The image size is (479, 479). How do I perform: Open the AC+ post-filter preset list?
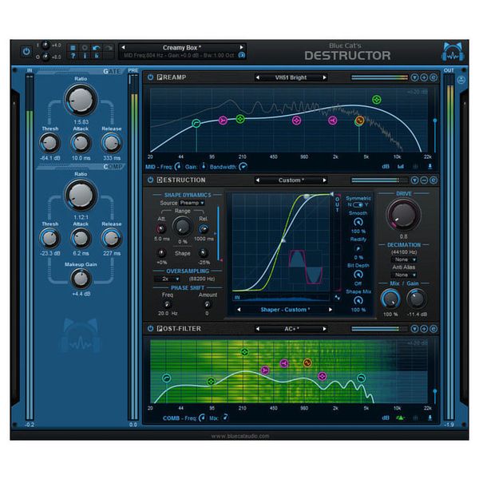tap(291, 329)
